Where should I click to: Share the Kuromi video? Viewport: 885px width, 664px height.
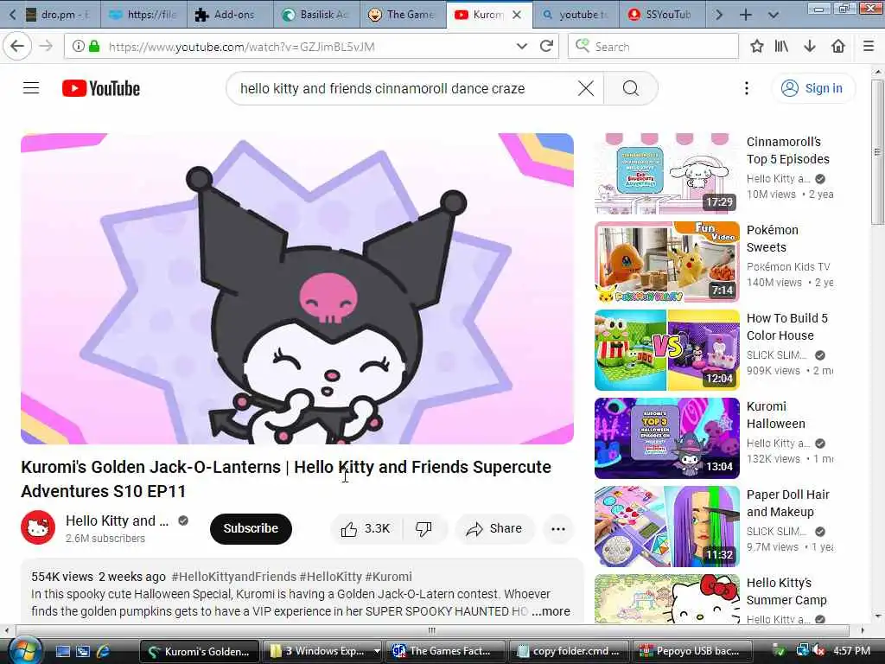[493, 528]
